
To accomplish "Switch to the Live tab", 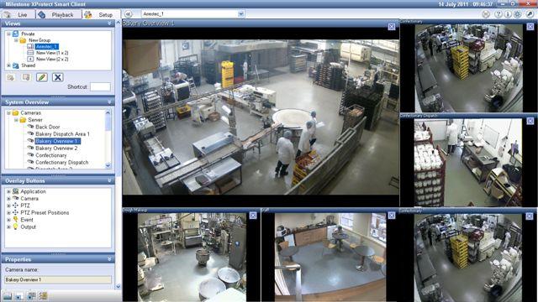I will (18, 14).
